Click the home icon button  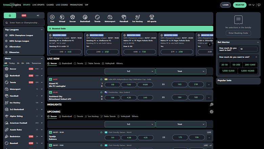(10, 16)
